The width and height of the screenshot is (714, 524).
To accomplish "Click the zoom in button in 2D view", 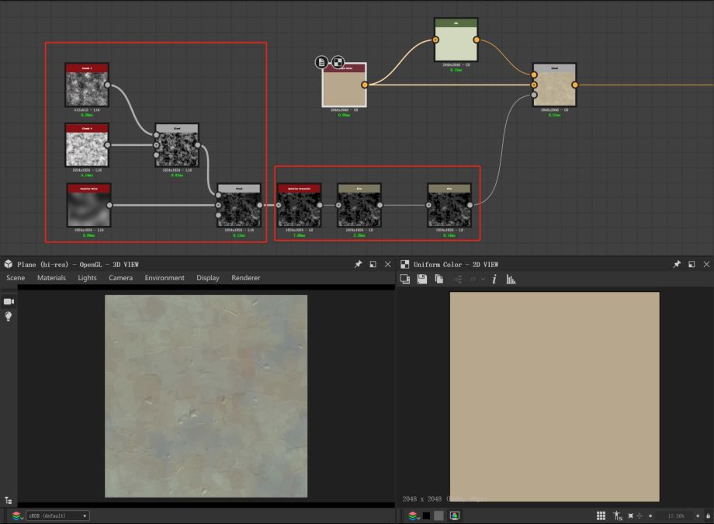I will coord(698,515).
